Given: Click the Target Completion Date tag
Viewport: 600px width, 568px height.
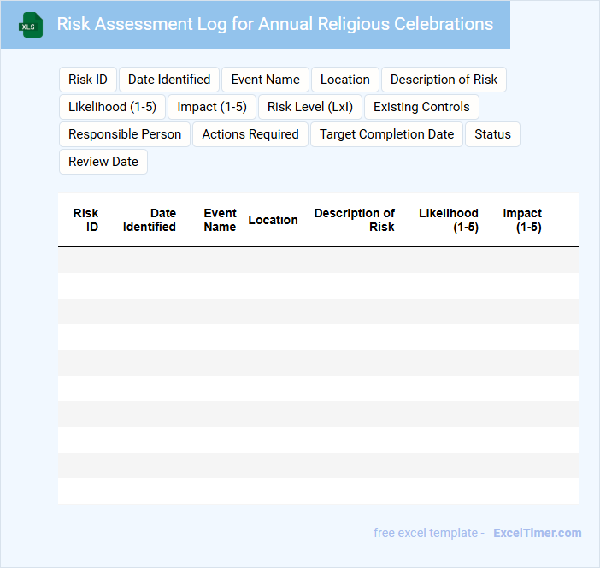Looking at the screenshot, I should 386,134.
